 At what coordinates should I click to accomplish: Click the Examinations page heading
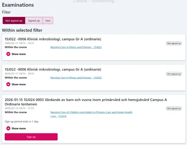pos(18,5)
